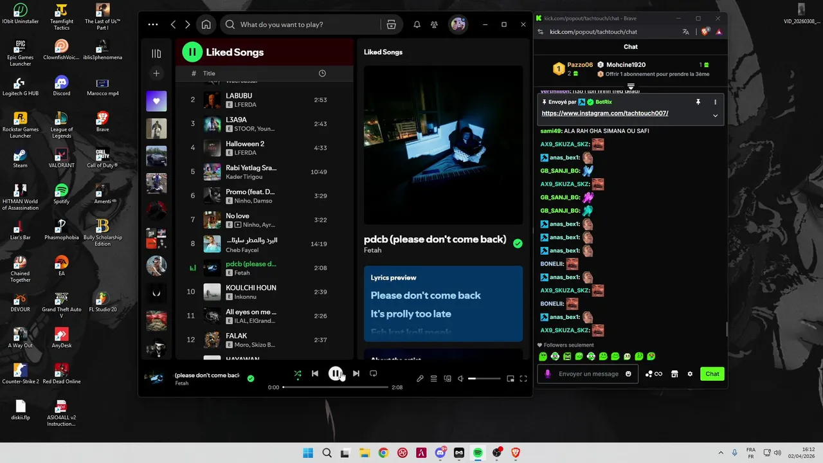Open Spotify notifications bell
Image resolution: width=823 pixels, height=463 pixels.
(417, 24)
